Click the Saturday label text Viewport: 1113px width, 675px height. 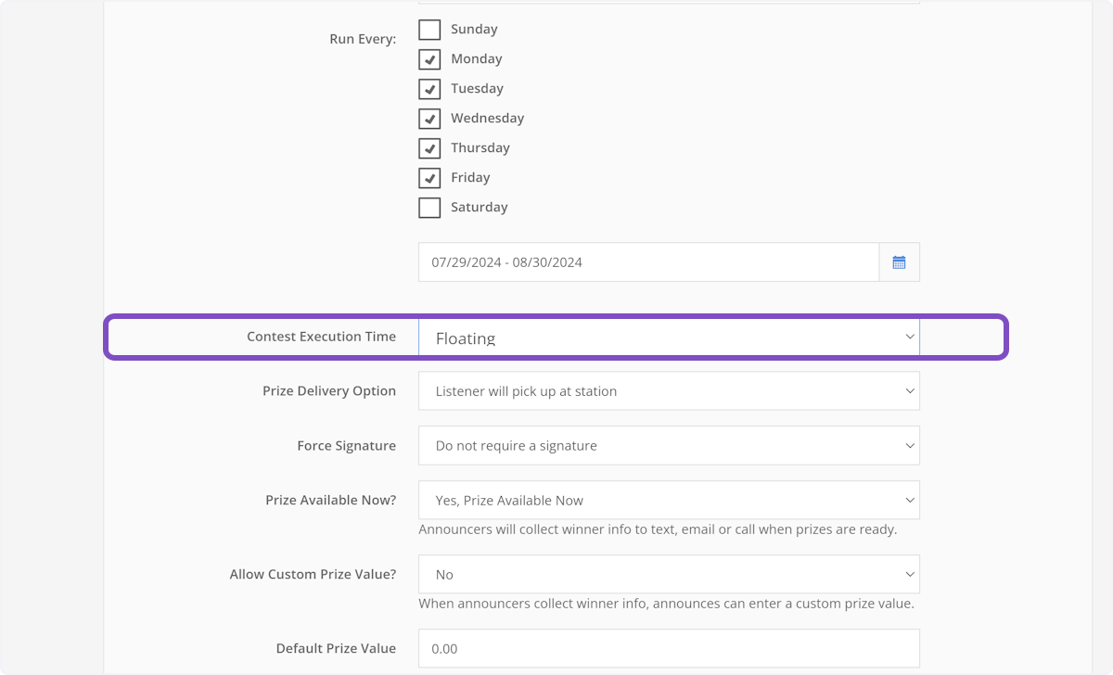[479, 208]
